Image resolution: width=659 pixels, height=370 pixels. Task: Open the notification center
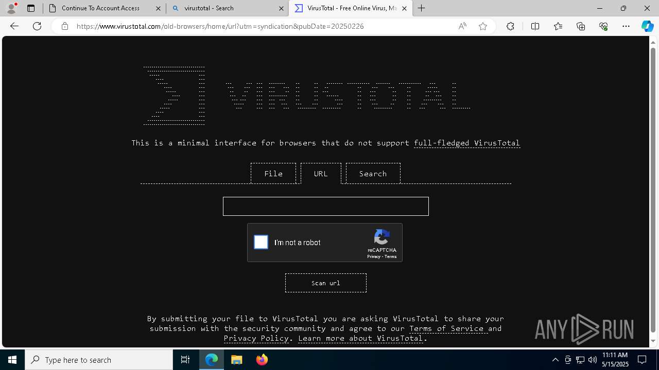click(642, 360)
